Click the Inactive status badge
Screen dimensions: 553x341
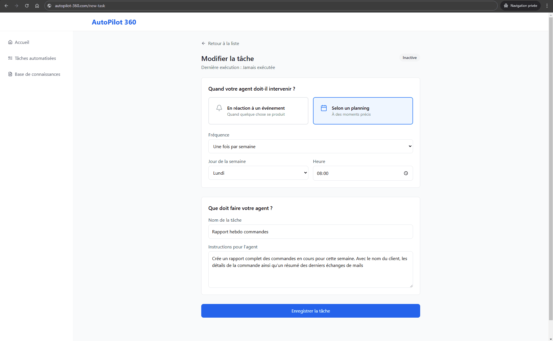409,58
